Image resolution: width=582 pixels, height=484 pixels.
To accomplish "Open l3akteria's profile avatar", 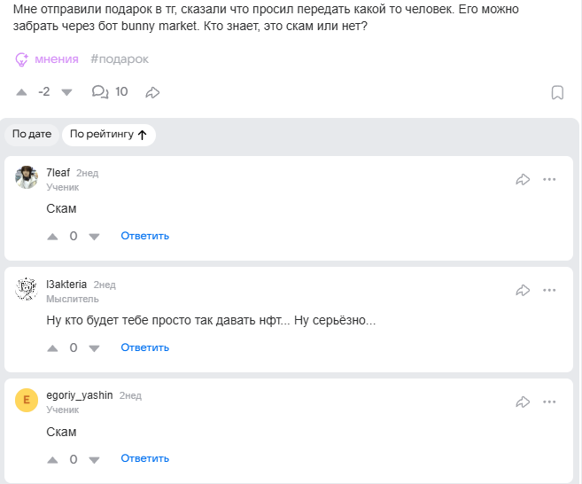I will [27, 289].
